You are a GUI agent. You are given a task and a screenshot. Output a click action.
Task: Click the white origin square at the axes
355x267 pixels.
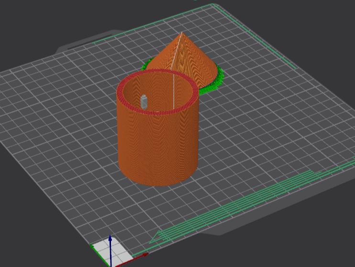point(112,252)
